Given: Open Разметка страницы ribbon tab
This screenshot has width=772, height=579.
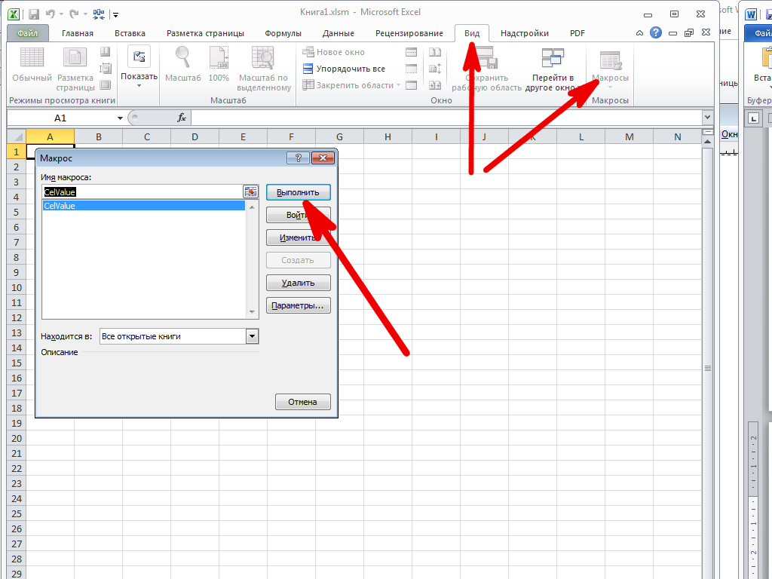Looking at the screenshot, I should point(205,33).
